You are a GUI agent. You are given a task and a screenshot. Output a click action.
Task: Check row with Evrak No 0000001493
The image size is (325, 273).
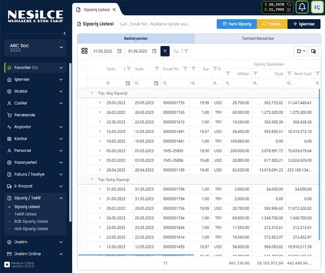[x=82, y=247]
